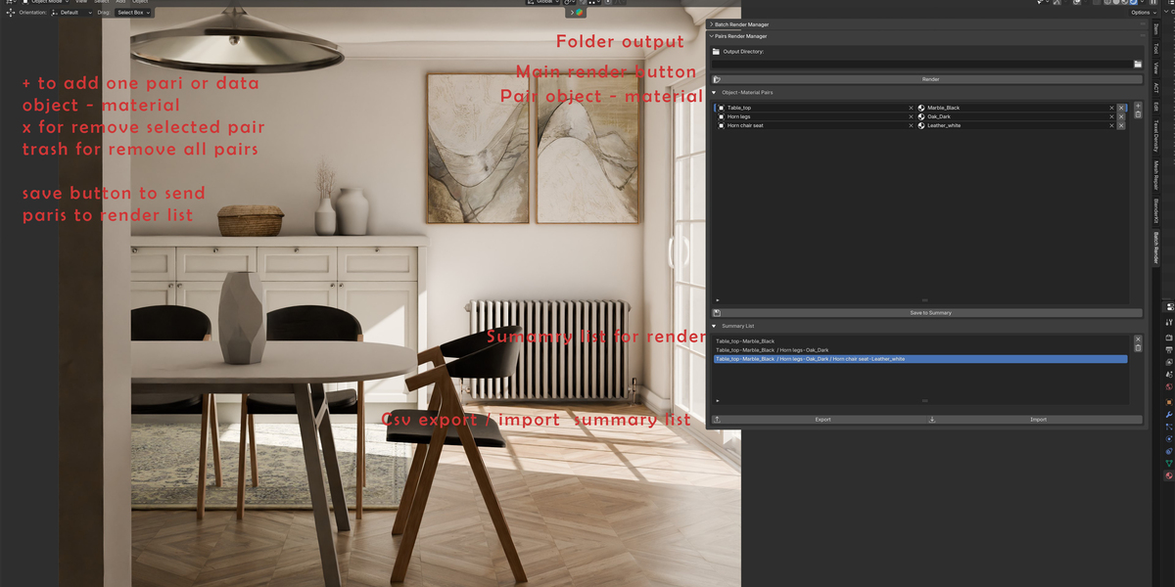
Task: Collapse the Summary List section
Action: click(714, 326)
